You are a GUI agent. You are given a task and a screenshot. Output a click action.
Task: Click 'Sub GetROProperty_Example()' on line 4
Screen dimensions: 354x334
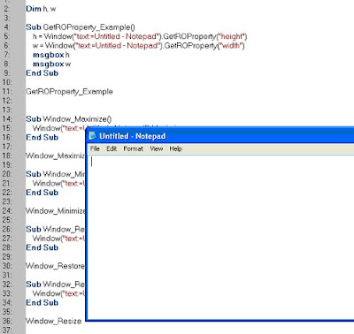[81, 27]
